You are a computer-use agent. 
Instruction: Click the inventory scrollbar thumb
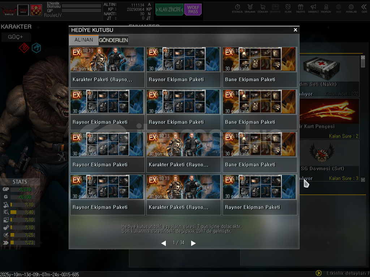pyautogui.click(x=363, y=63)
